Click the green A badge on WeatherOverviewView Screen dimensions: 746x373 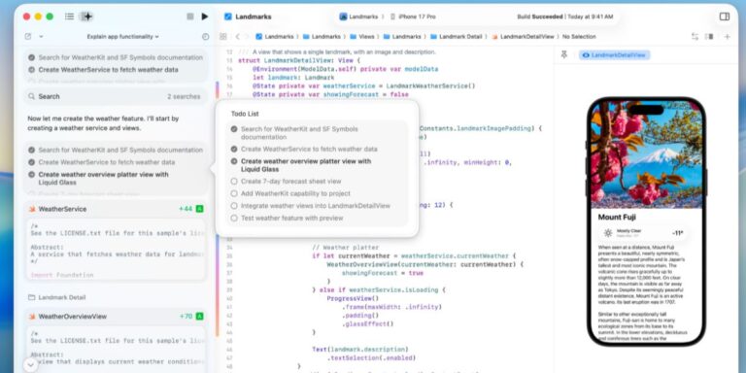(200, 317)
